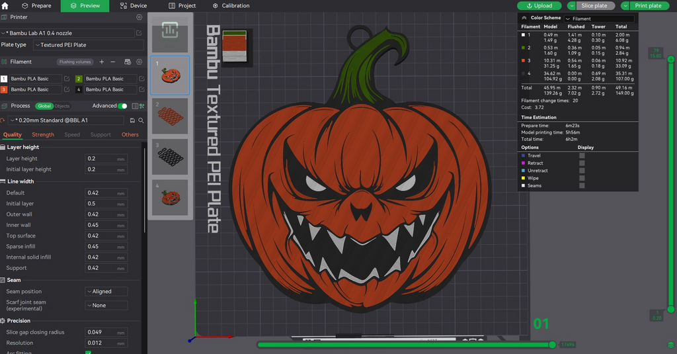677x354 pixels.
Task: Click the Resolution value field
Action: point(106,343)
